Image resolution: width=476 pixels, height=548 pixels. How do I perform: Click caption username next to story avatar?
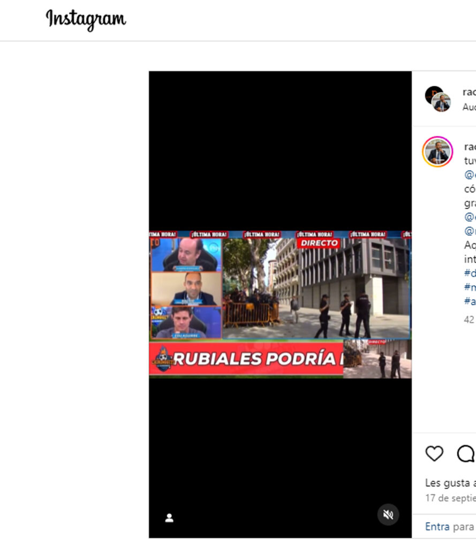[x=470, y=147]
